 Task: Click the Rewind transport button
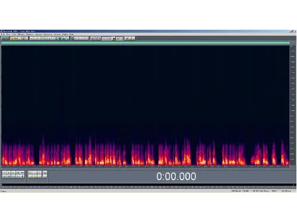pos(9,176)
